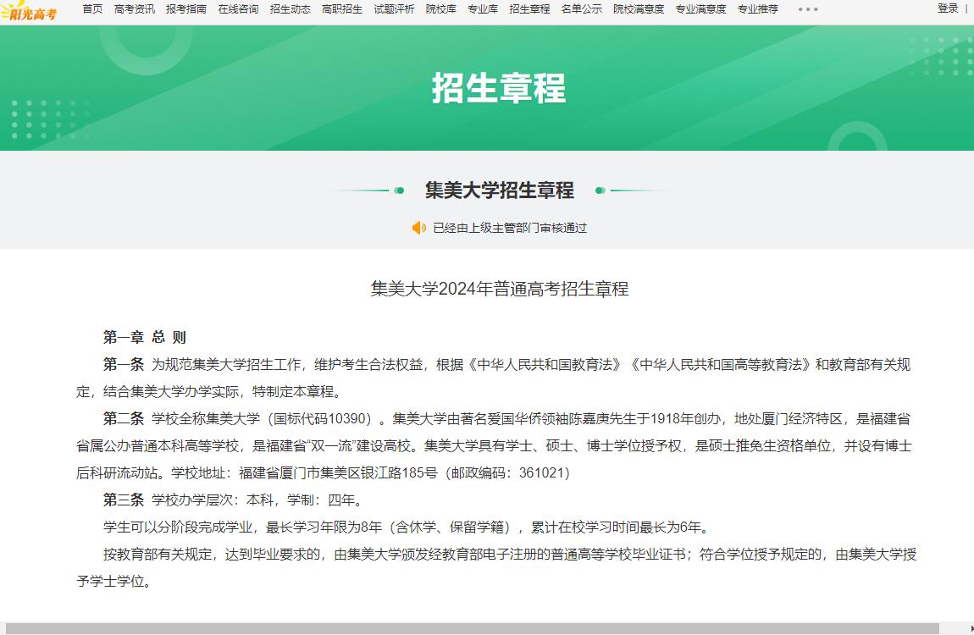Go to 专业库 majors database
Image resolution: width=974 pixels, height=635 pixels.
483,9
